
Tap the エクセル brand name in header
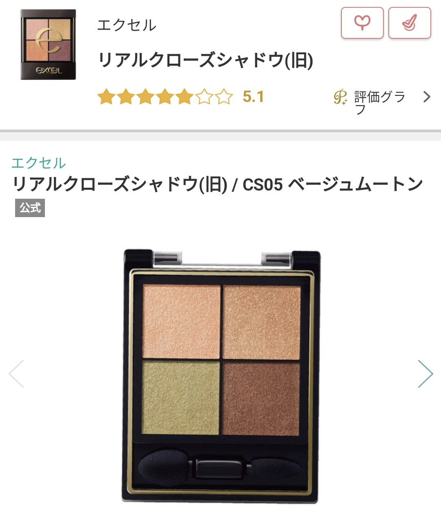coord(127,25)
